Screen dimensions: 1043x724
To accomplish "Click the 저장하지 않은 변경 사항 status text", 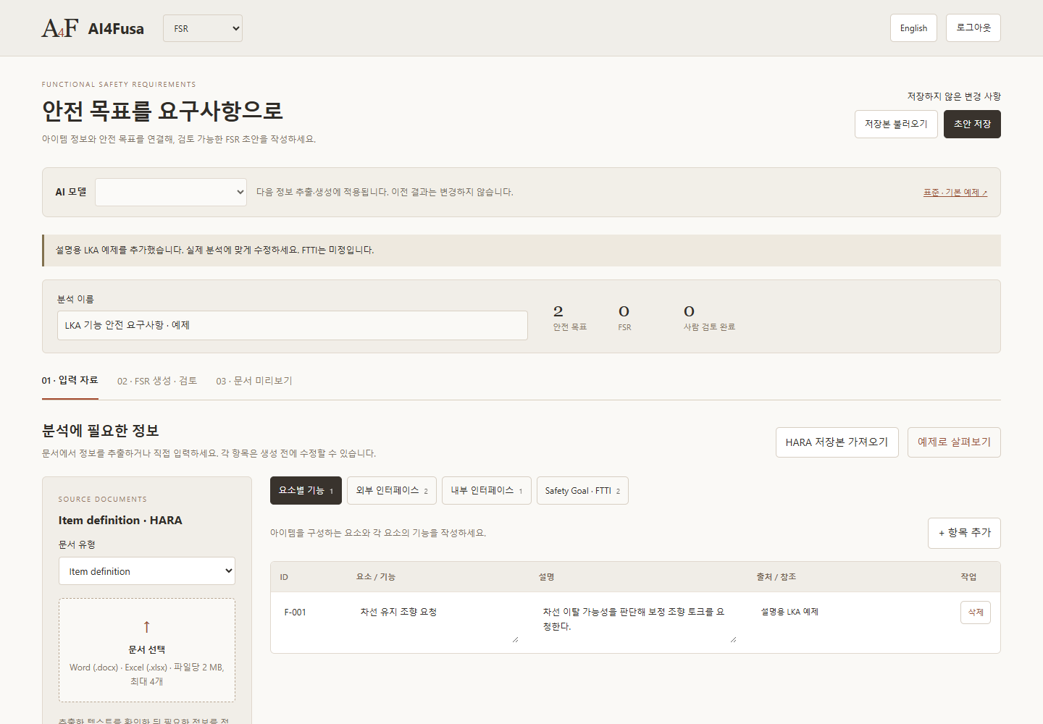I will (954, 96).
